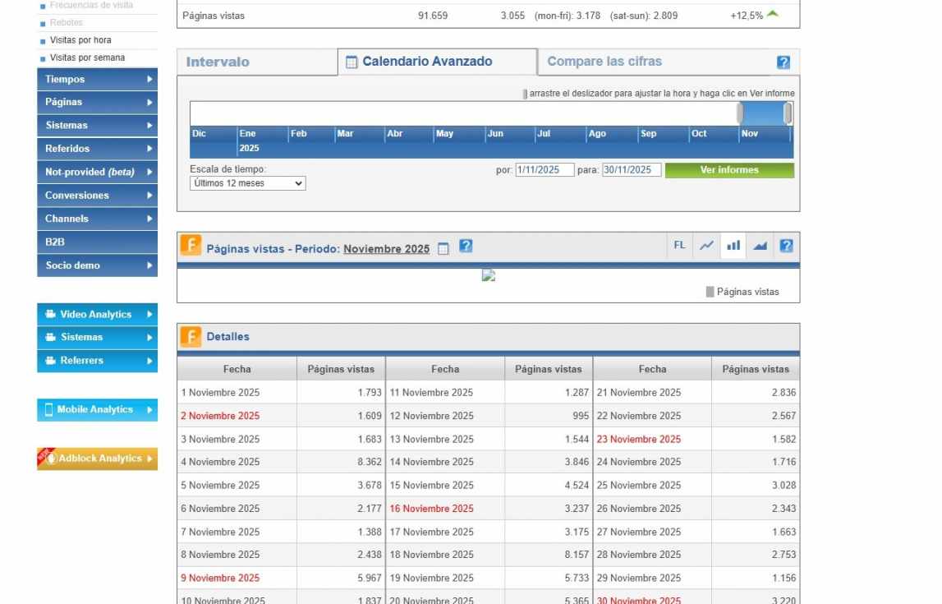Open the Compare las cifras tab

(x=604, y=62)
